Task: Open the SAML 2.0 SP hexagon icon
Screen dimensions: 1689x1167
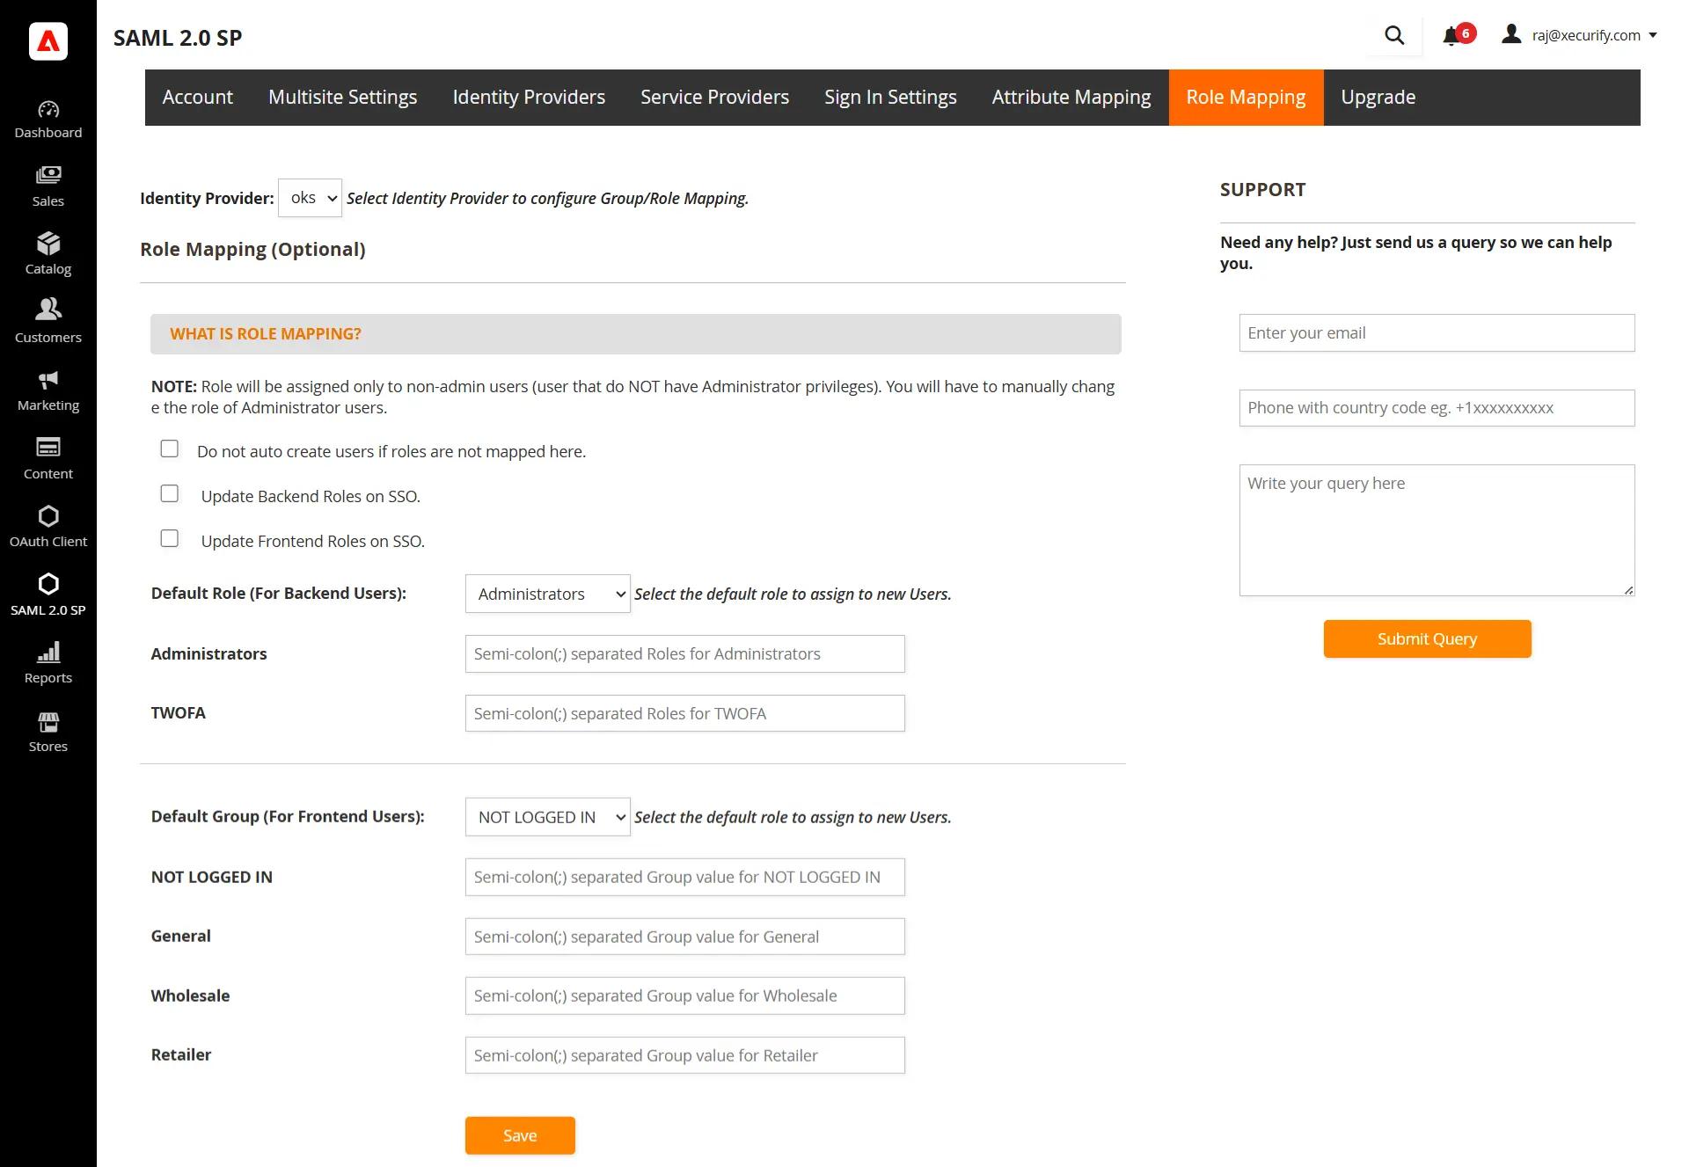Action: [48, 584]
